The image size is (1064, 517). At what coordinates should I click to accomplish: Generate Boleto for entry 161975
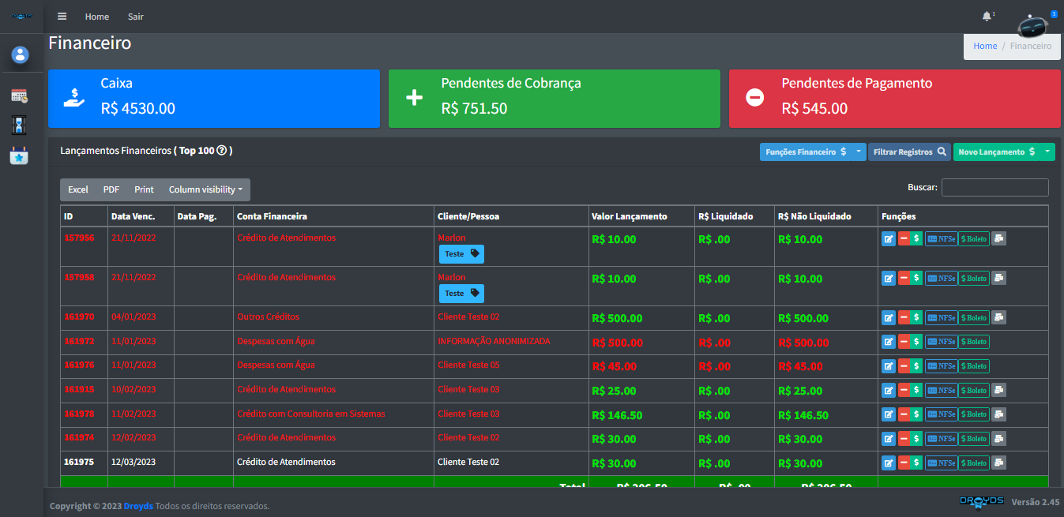point(974,463)
